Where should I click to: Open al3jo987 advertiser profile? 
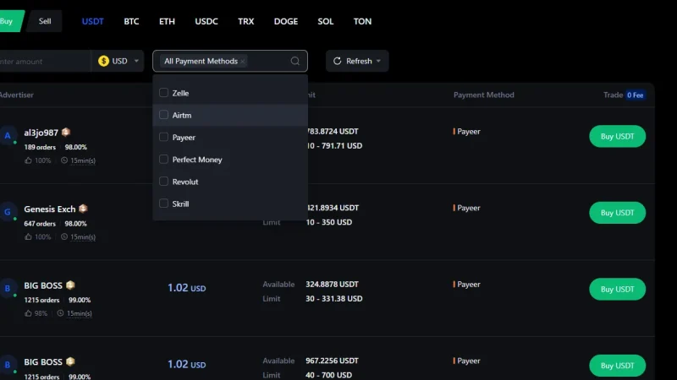(x=41, y=133)
